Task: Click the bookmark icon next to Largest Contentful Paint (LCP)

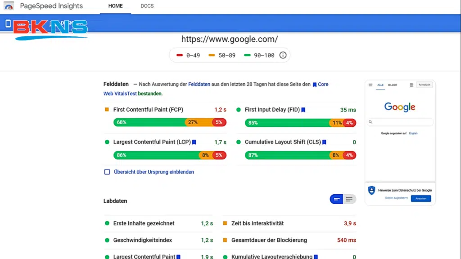Action: click(x=194, y=142)
